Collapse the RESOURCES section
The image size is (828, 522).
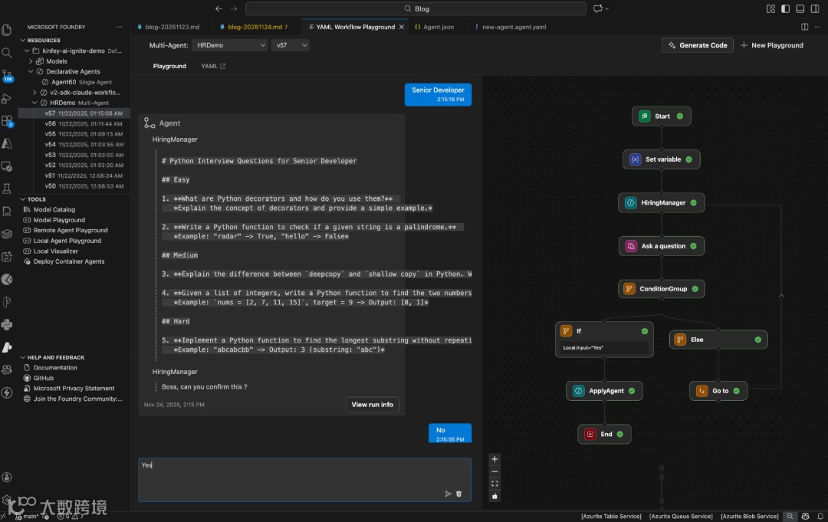coord(23,40)
